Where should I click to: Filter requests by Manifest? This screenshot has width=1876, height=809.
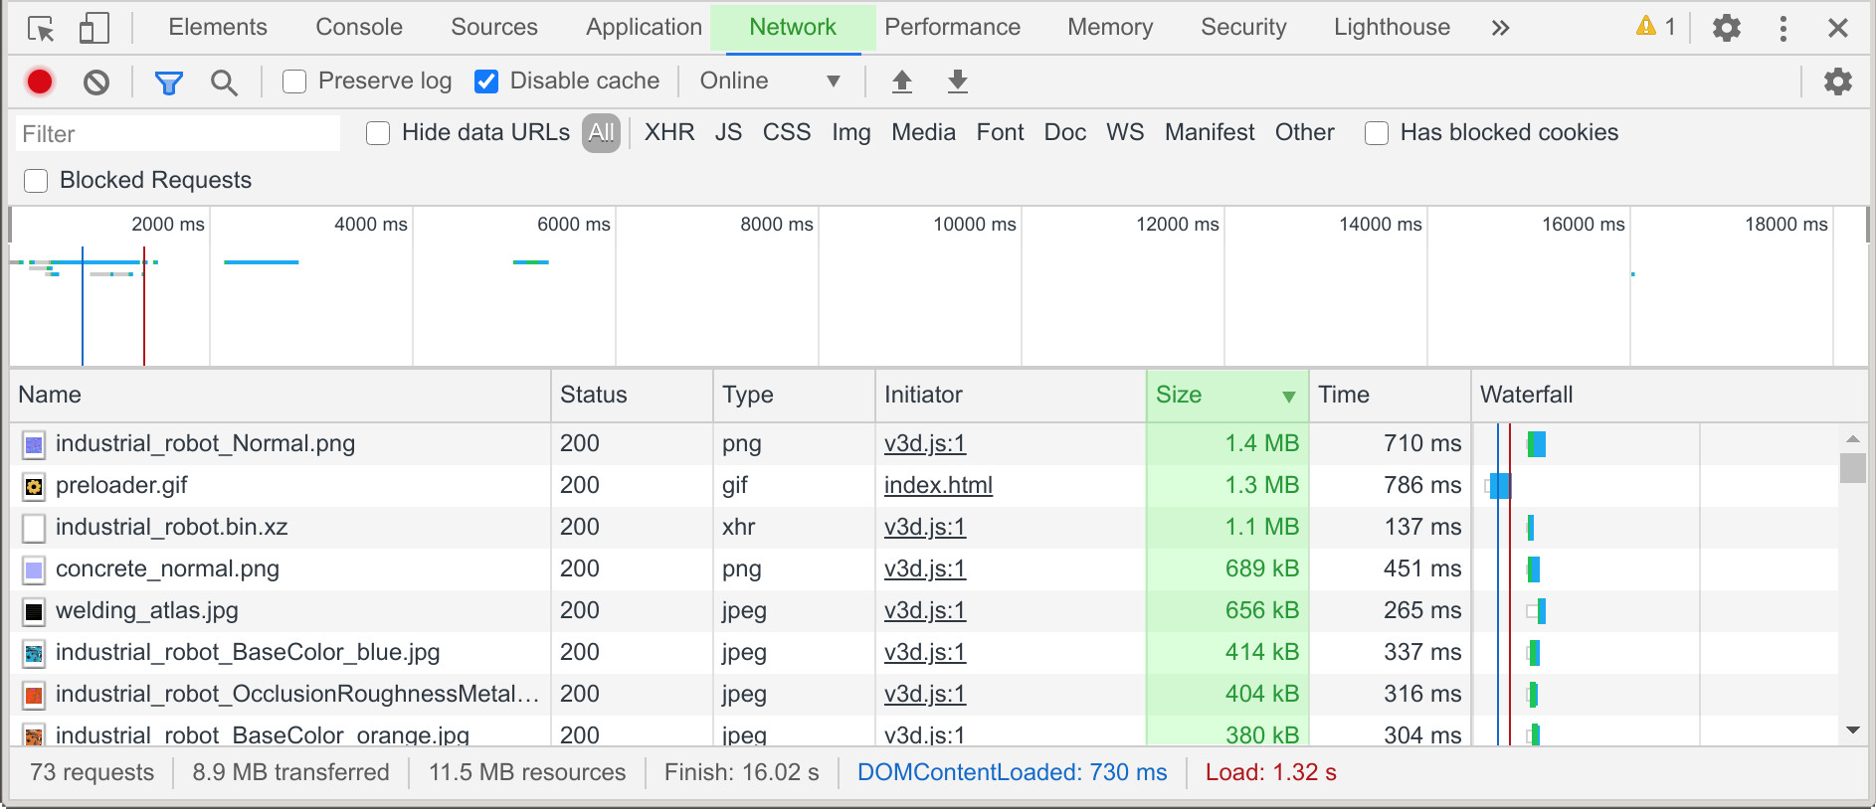click(1210, 133)
